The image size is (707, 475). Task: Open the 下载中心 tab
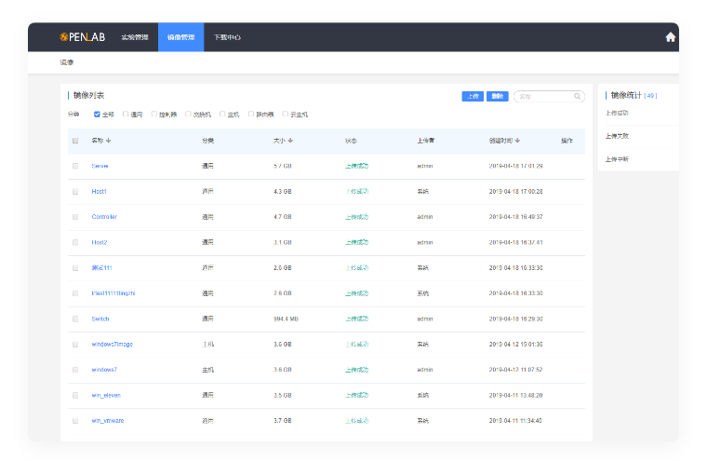pos(227,37)
